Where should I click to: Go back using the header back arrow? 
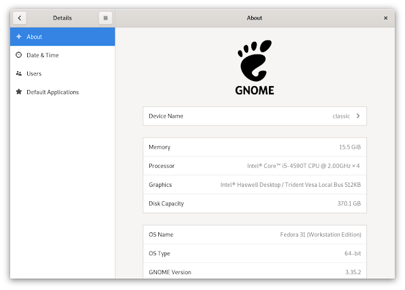pos(20,18)
